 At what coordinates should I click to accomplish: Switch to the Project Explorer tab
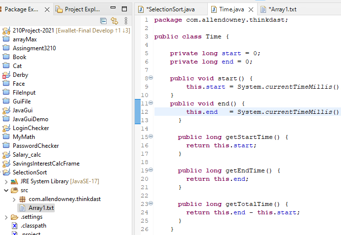pyautogui.click(x=77, y=9)
